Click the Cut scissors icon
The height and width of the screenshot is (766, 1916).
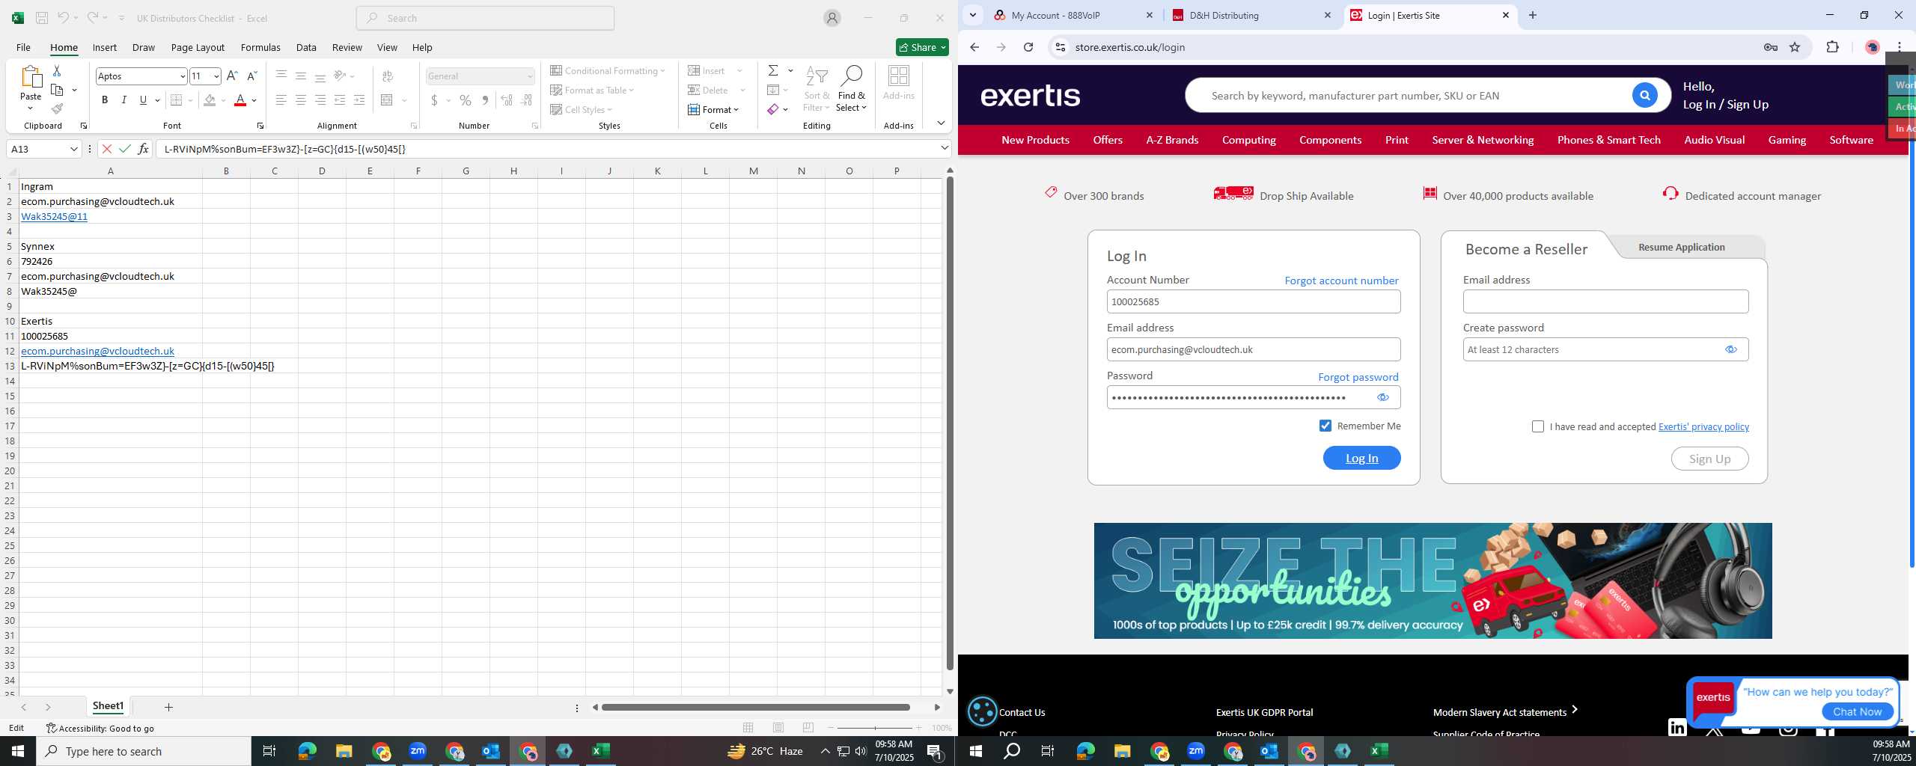(57, 70)
